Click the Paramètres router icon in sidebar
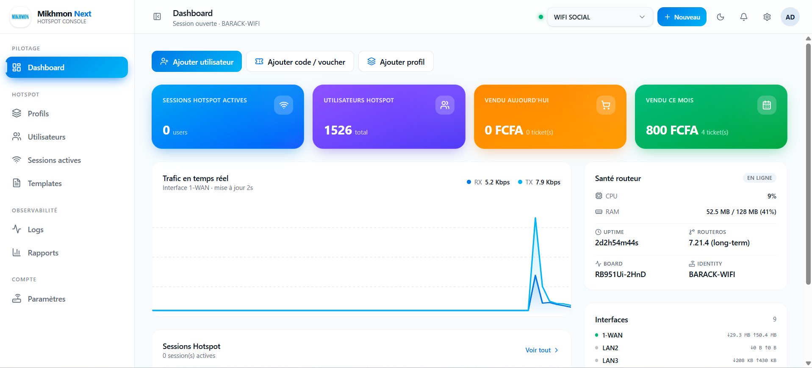 point(17,298)
